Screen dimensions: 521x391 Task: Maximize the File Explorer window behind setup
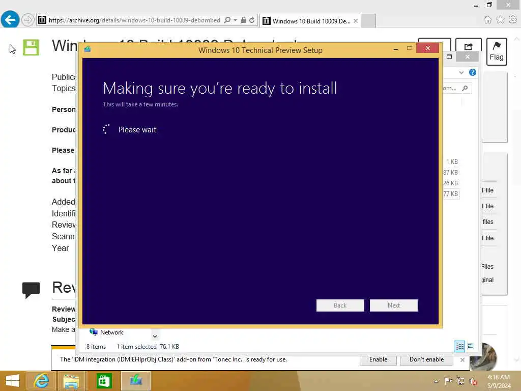[x=449, y=57]
